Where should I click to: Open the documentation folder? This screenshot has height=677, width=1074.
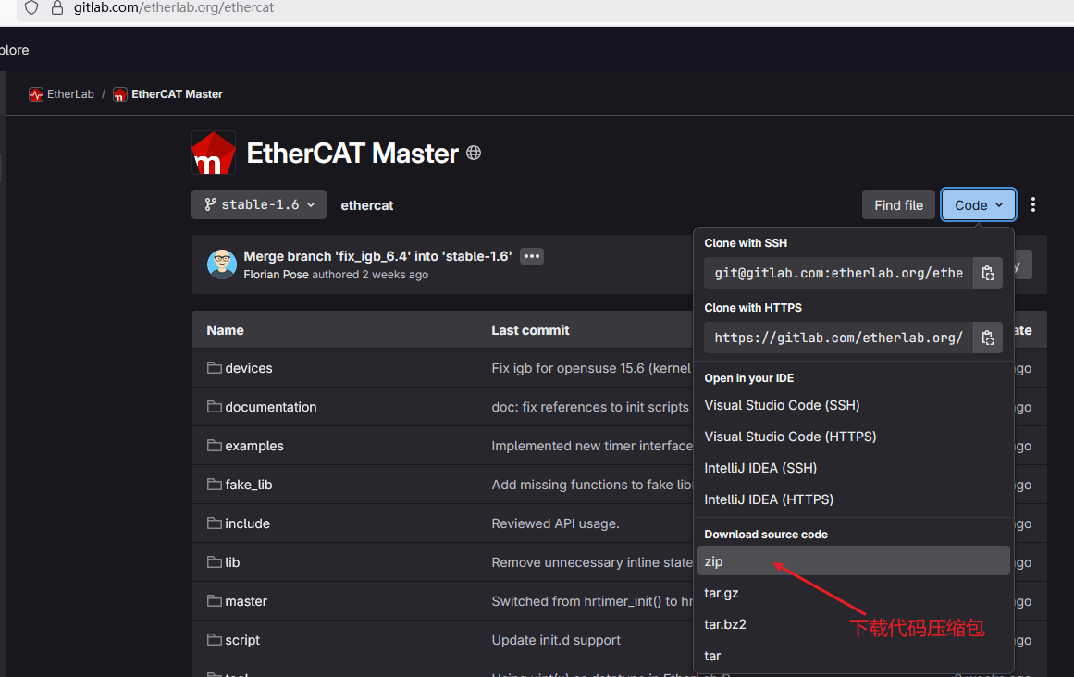pos(270,407)
